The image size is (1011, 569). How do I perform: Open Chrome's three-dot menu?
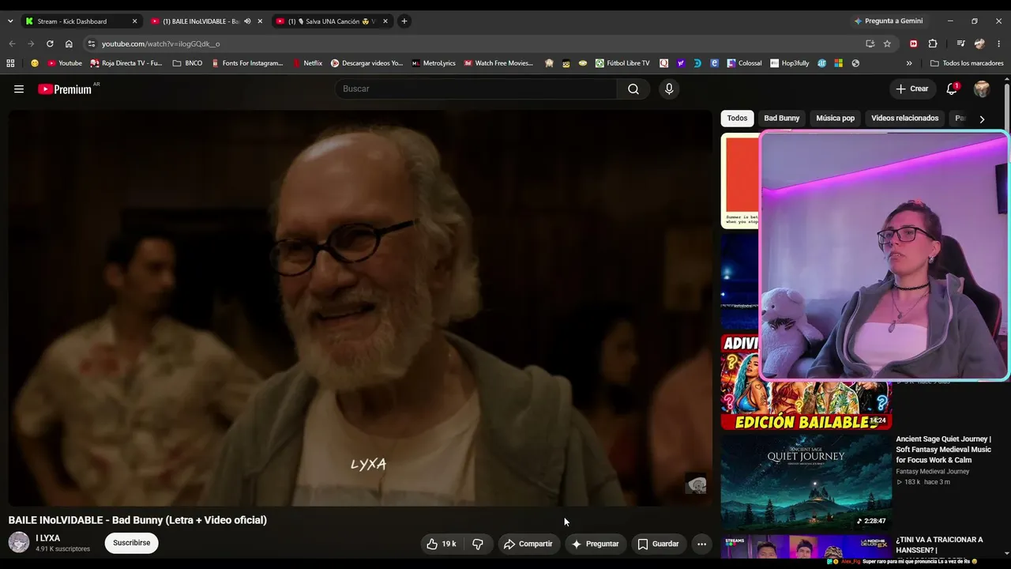pos(998,43)
